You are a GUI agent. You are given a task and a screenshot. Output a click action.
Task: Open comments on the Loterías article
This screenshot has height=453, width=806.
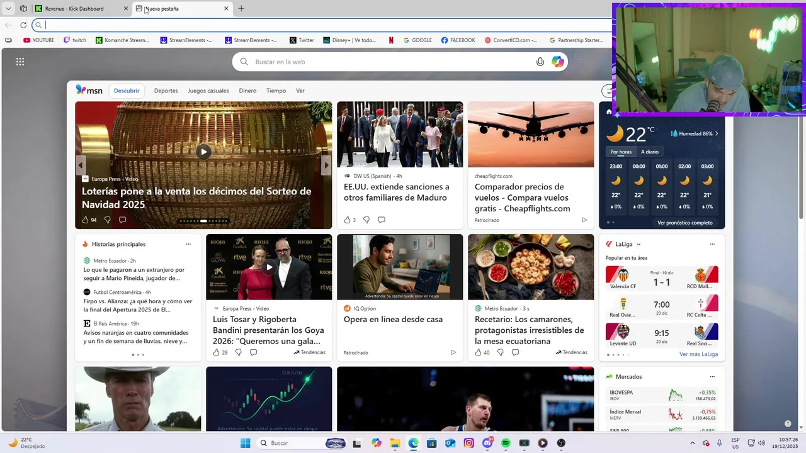coord(122,220)
